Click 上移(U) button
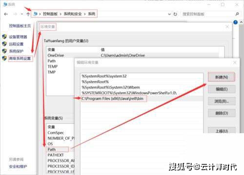 (222, 131)
